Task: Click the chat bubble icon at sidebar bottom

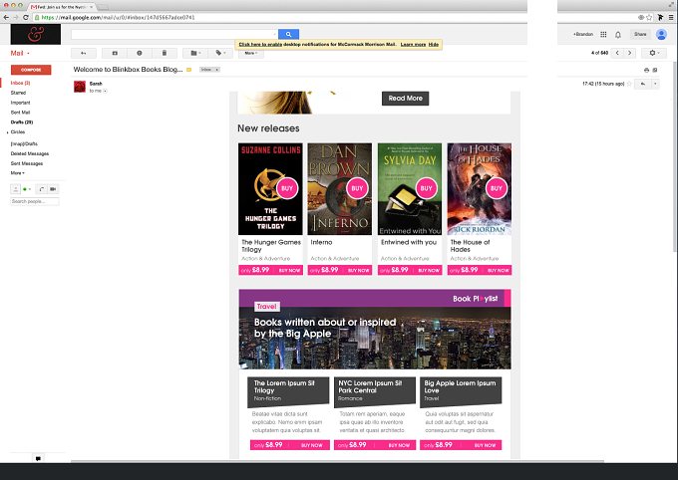Action: click(x=38, y=458)
